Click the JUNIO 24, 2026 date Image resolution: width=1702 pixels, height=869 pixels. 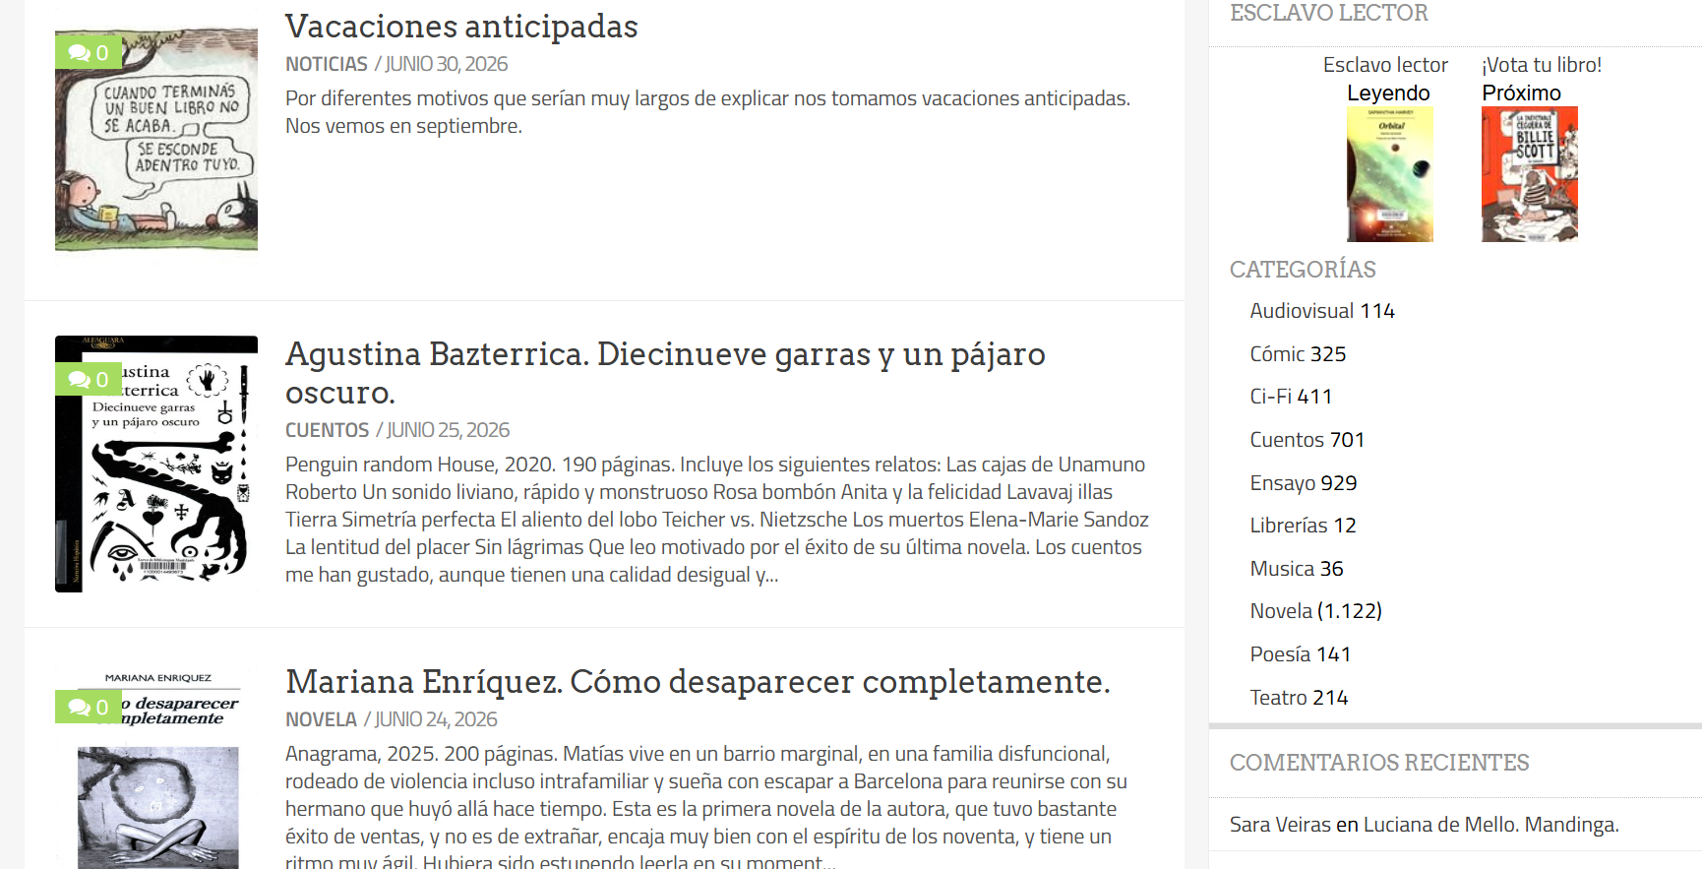tap(436, 719)
